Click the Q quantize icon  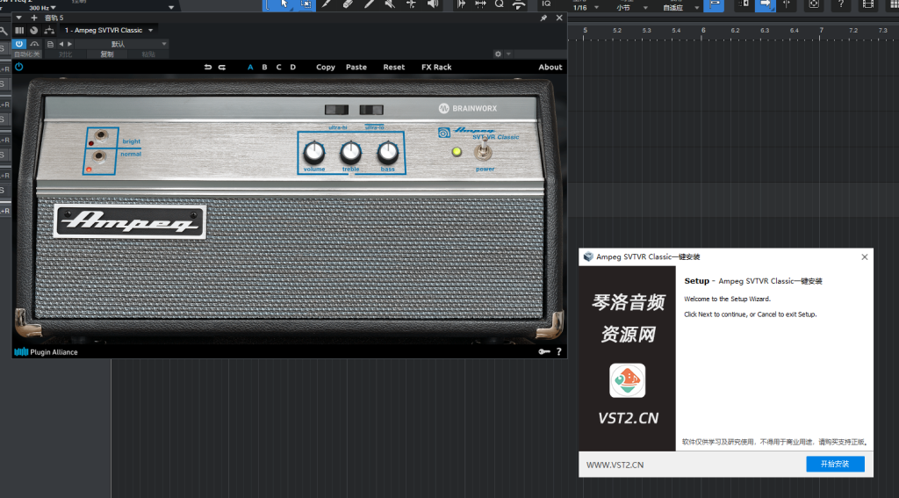click(x=500, y=4)
